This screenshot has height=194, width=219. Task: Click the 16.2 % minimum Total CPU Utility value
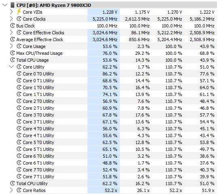click(x=142, y=184)
